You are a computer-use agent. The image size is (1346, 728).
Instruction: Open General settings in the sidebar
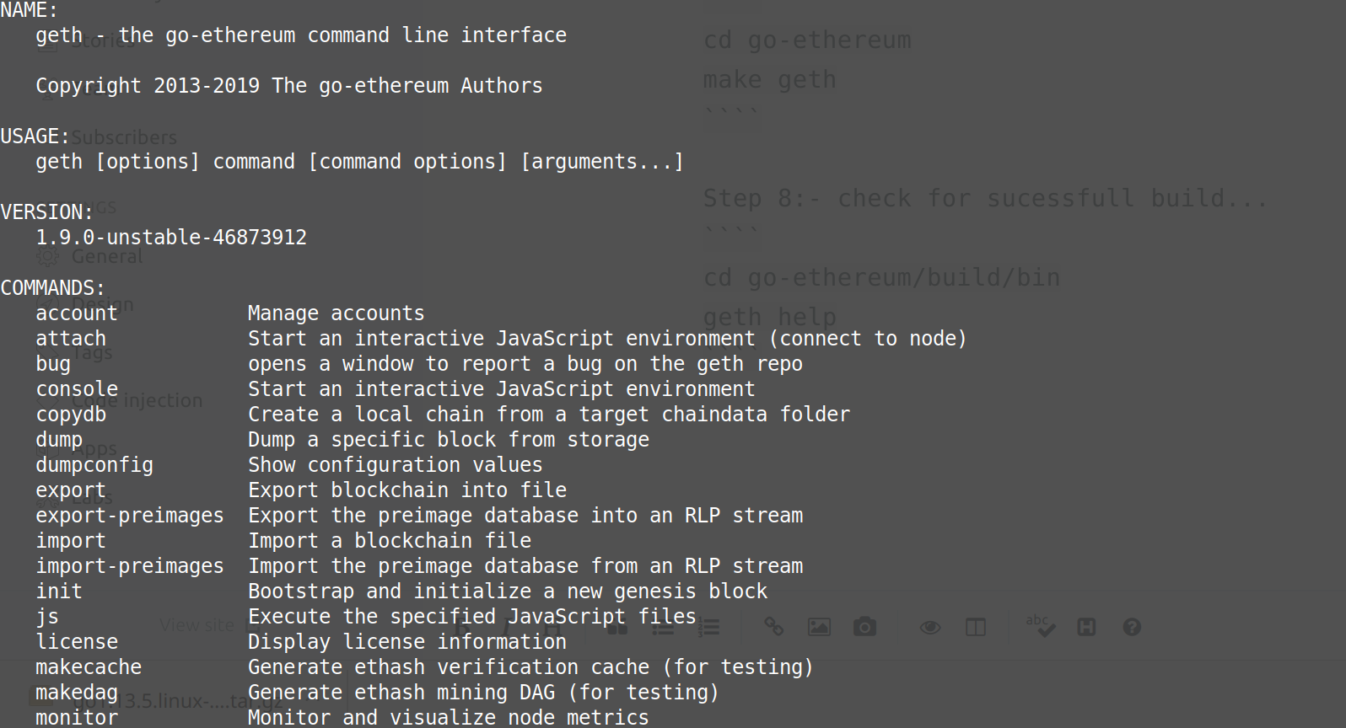106,256
